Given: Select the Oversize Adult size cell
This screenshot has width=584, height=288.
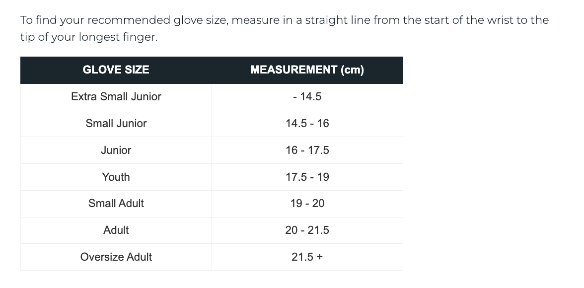Looking at the screenshot, I should pos(116,257).
